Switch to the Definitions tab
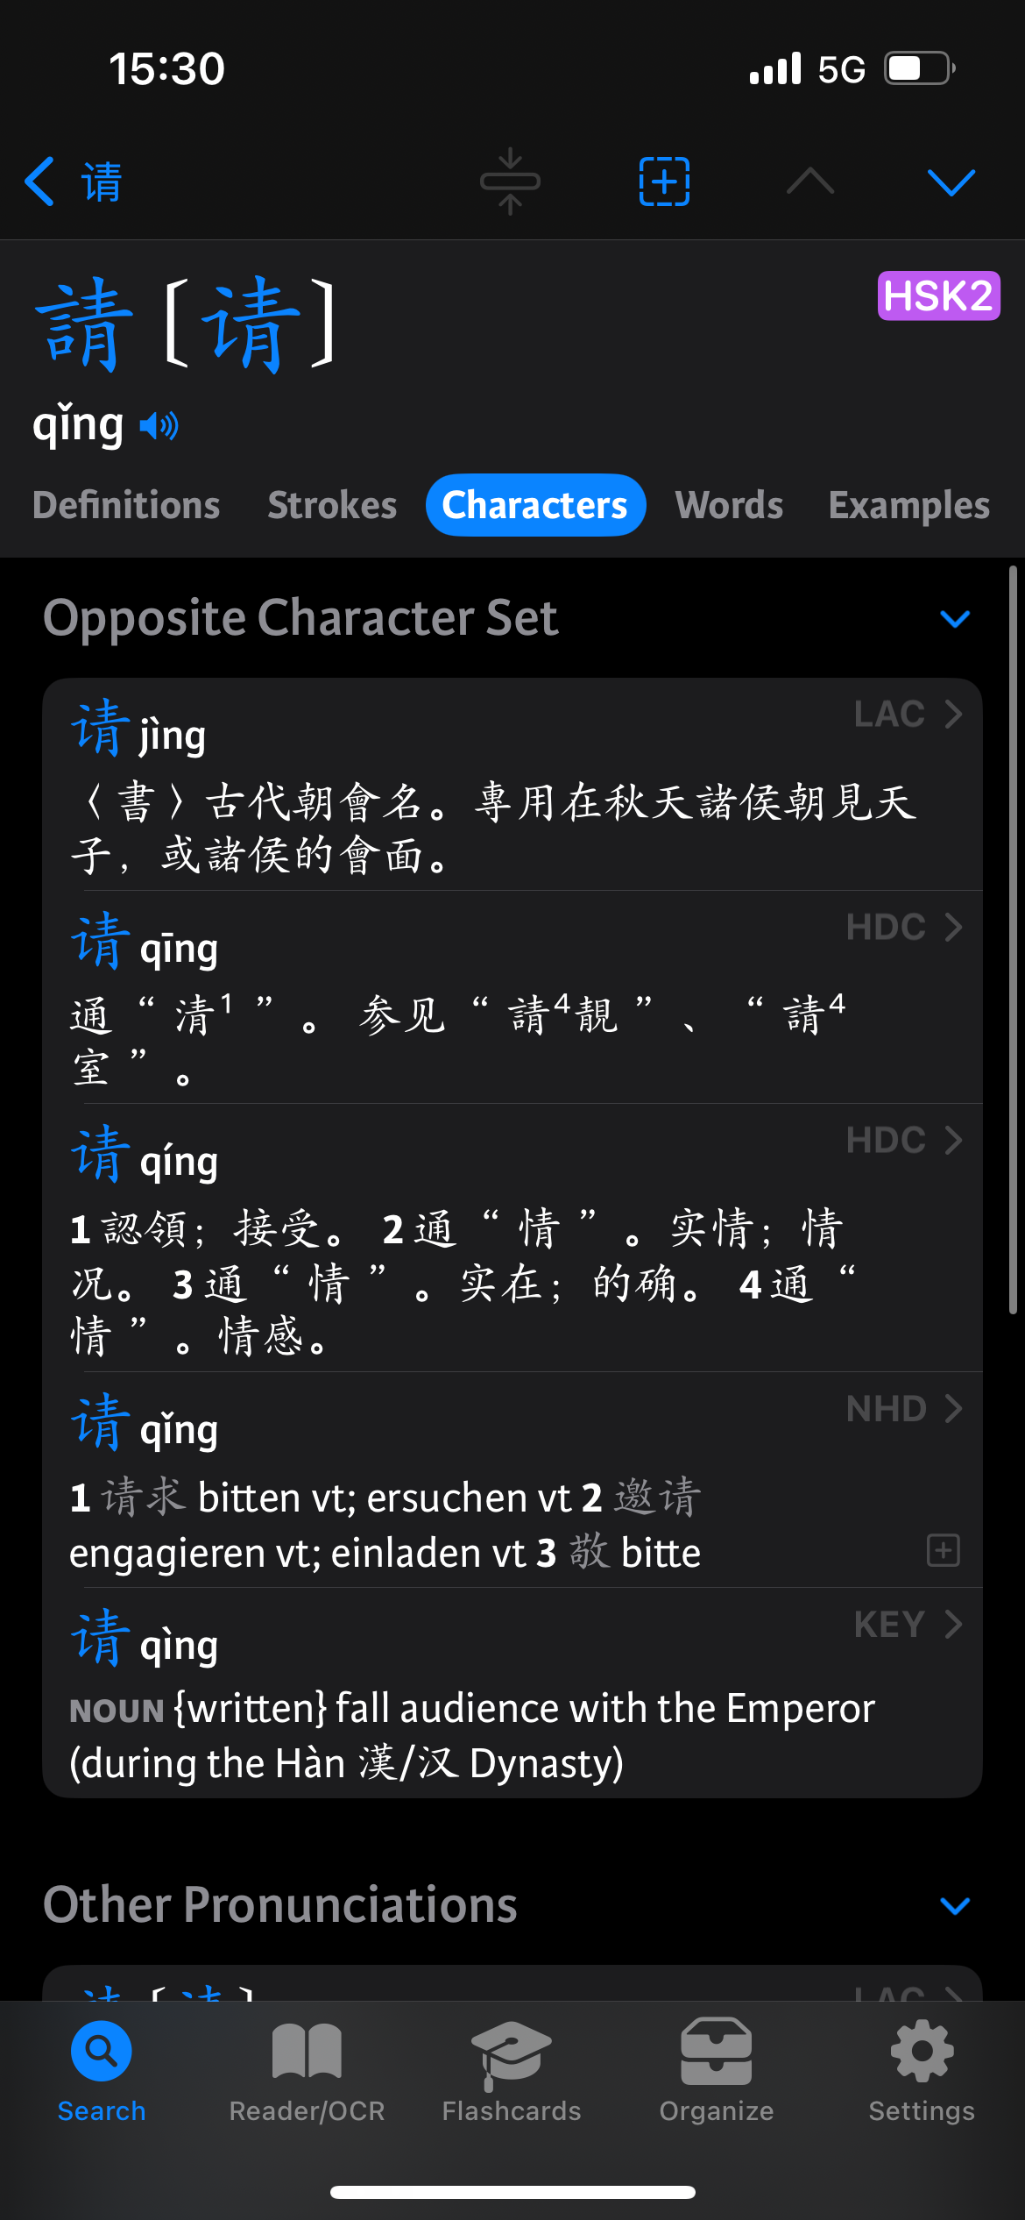Screen dimensions: 1025x2220 click(126, 505)
